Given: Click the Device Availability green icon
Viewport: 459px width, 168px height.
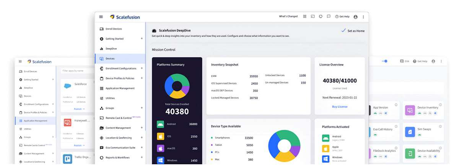Looking at the screenshot, I should (410, 154).
